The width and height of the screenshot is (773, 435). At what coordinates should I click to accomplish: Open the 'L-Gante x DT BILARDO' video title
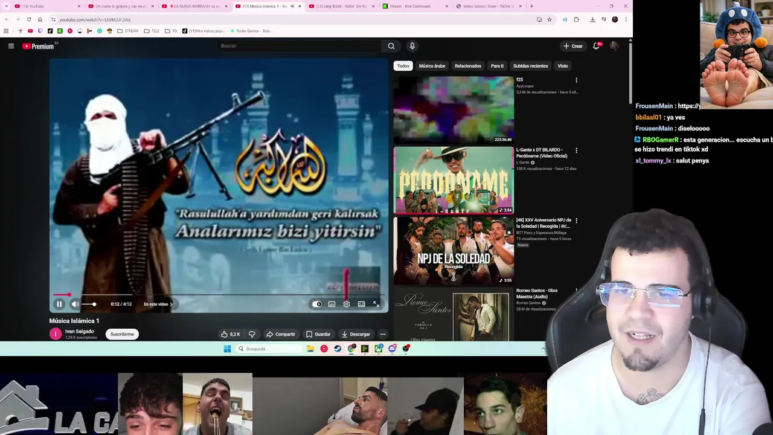(541, 153)
